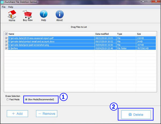161x124 pixels.
Task: Open the File menu
Action: 3,7
